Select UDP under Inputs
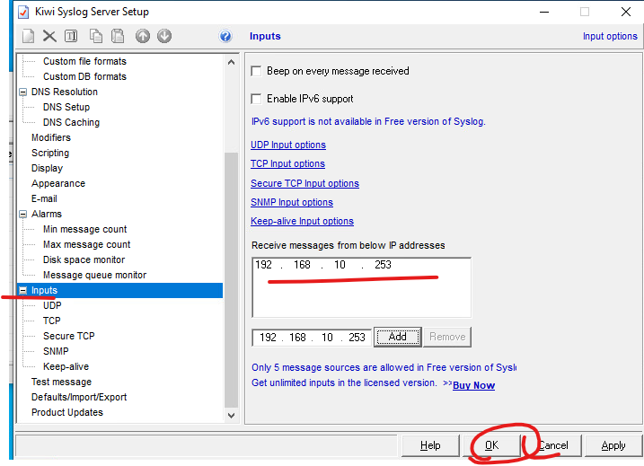The image size is (644, 466). point(52,305)
